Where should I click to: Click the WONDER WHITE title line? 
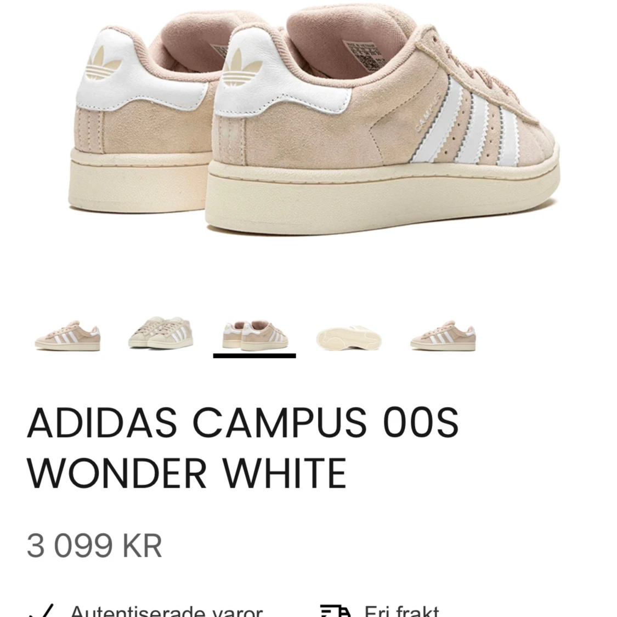pos(186,473)
